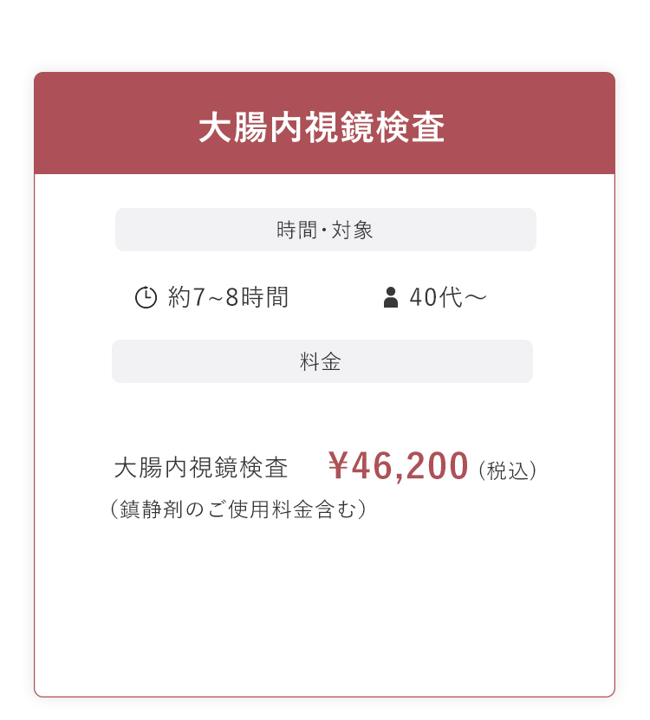Click the dark 大腸内視鏡検査 label beside the price
Screen dimensions: 650x720
click(x=201, y=468)
